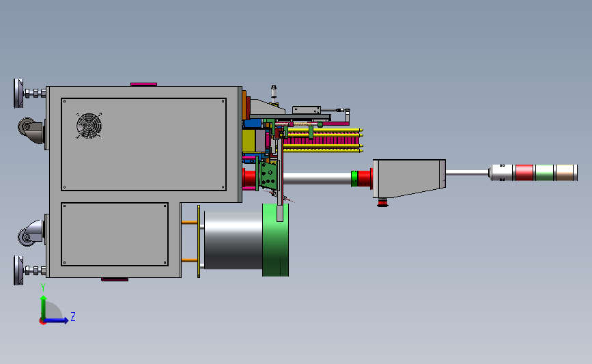Image resolution: width=592 pixels, height=364 pixels.
Task: Select the small green collar on support arm
Action: (354, 179)
